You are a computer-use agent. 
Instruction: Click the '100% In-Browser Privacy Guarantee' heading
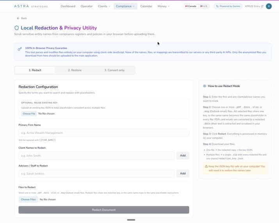tap(46, 48)
